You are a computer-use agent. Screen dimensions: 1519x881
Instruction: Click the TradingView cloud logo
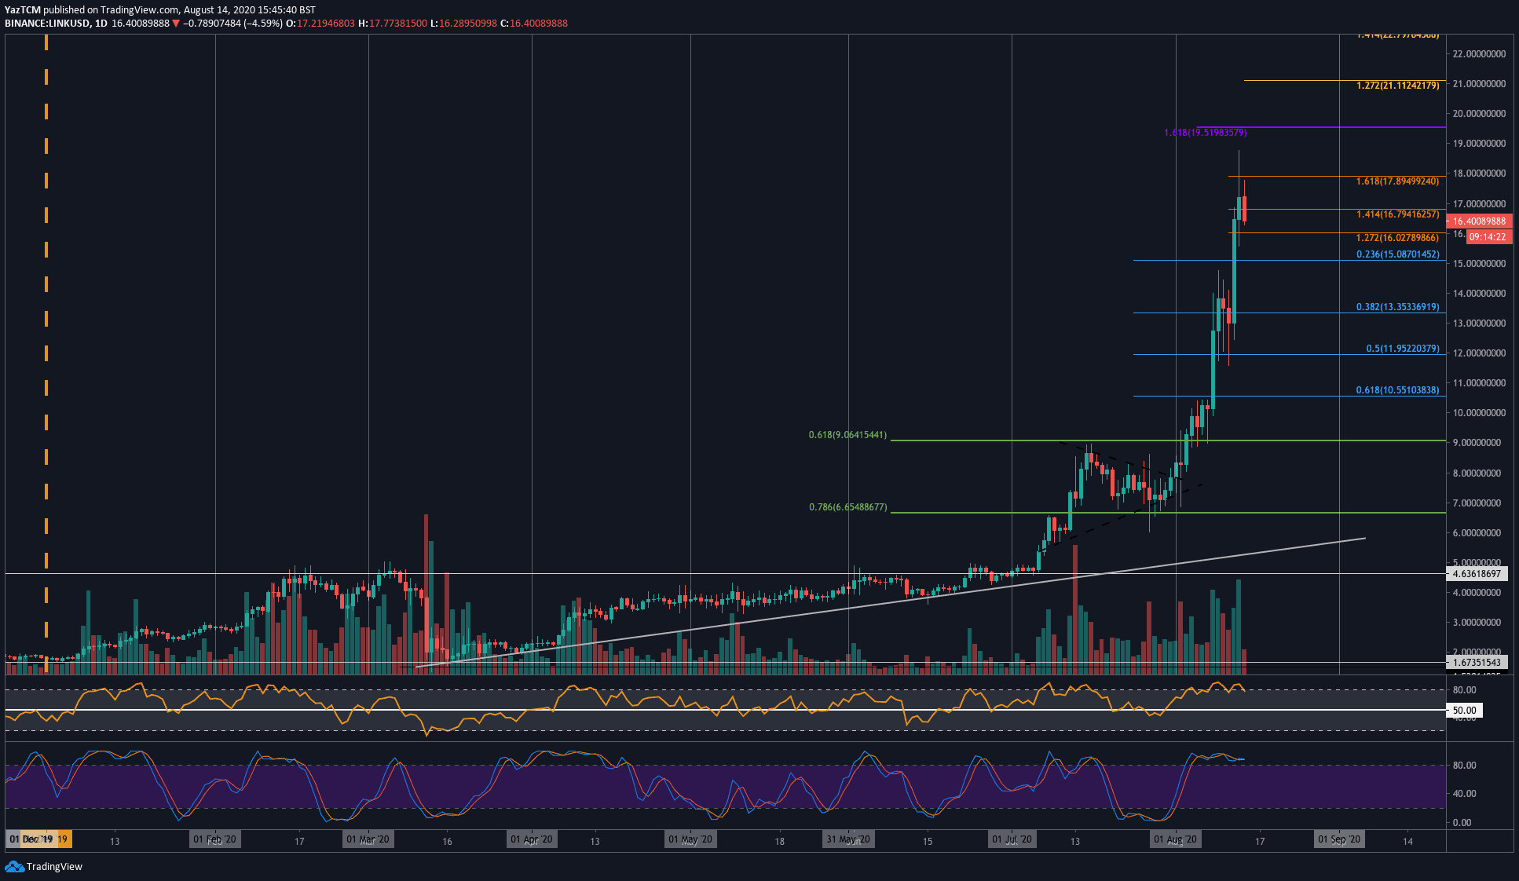click(x=16, y=868)
